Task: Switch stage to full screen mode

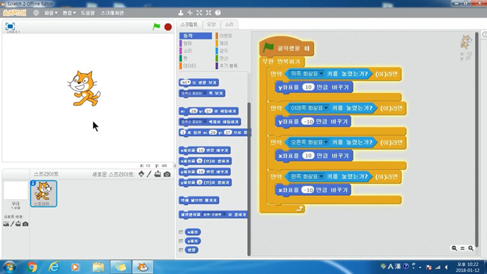Action: coord(11,27)
